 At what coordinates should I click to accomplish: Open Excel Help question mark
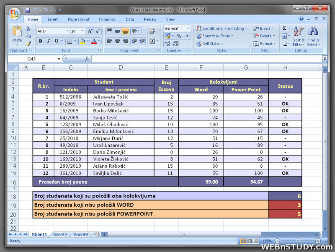click(301, 19)
